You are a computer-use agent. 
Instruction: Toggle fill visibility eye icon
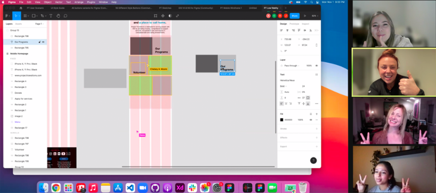point(311,120)
